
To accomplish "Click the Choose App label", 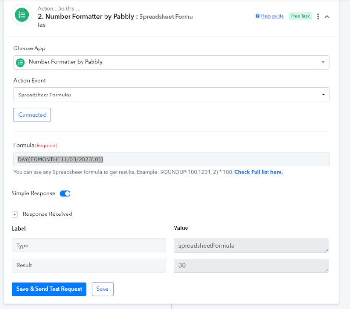I will (29, 48).
